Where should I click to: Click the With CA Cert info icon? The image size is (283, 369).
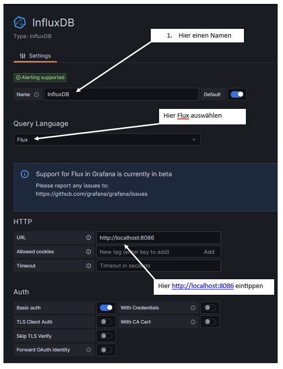[x=193, y=322]
